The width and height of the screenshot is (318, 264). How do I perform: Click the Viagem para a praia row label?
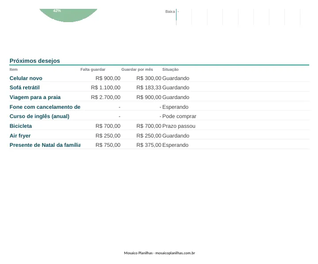[x=35, y=97]
